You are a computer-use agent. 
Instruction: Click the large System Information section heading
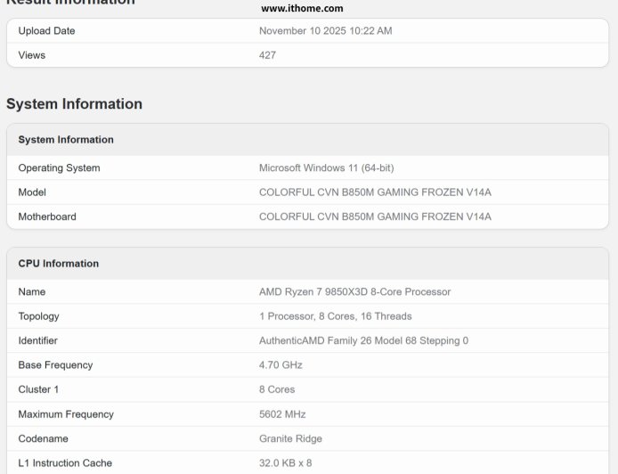pyautogui.click(x=74, y=104)
